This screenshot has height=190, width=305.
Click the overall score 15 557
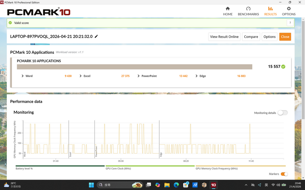274,66
